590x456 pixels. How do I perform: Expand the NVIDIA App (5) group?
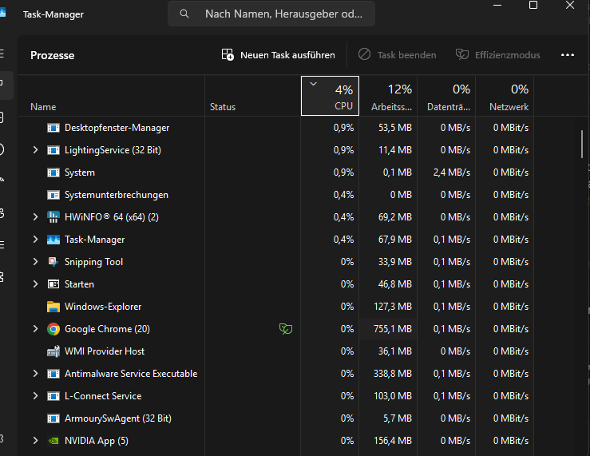35,441
